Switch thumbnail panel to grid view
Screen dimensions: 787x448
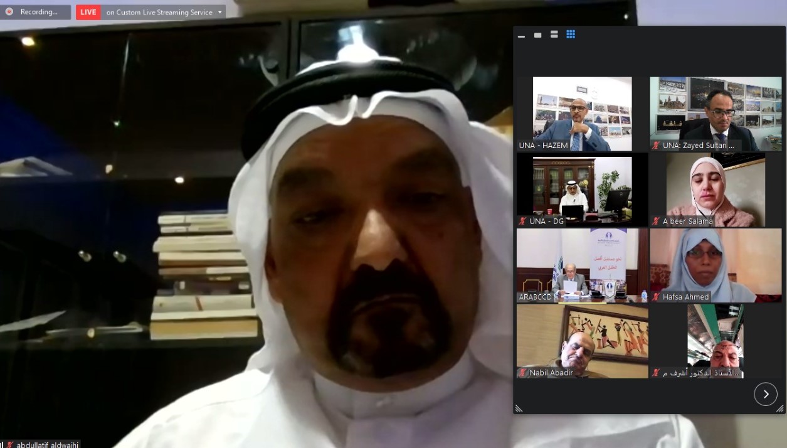pyautogui.click(x=571, y=35)
